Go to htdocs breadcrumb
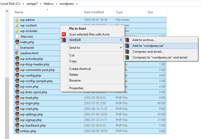This screenshot has width=201, height=139. pyautogui.click(x=49, y=4)
